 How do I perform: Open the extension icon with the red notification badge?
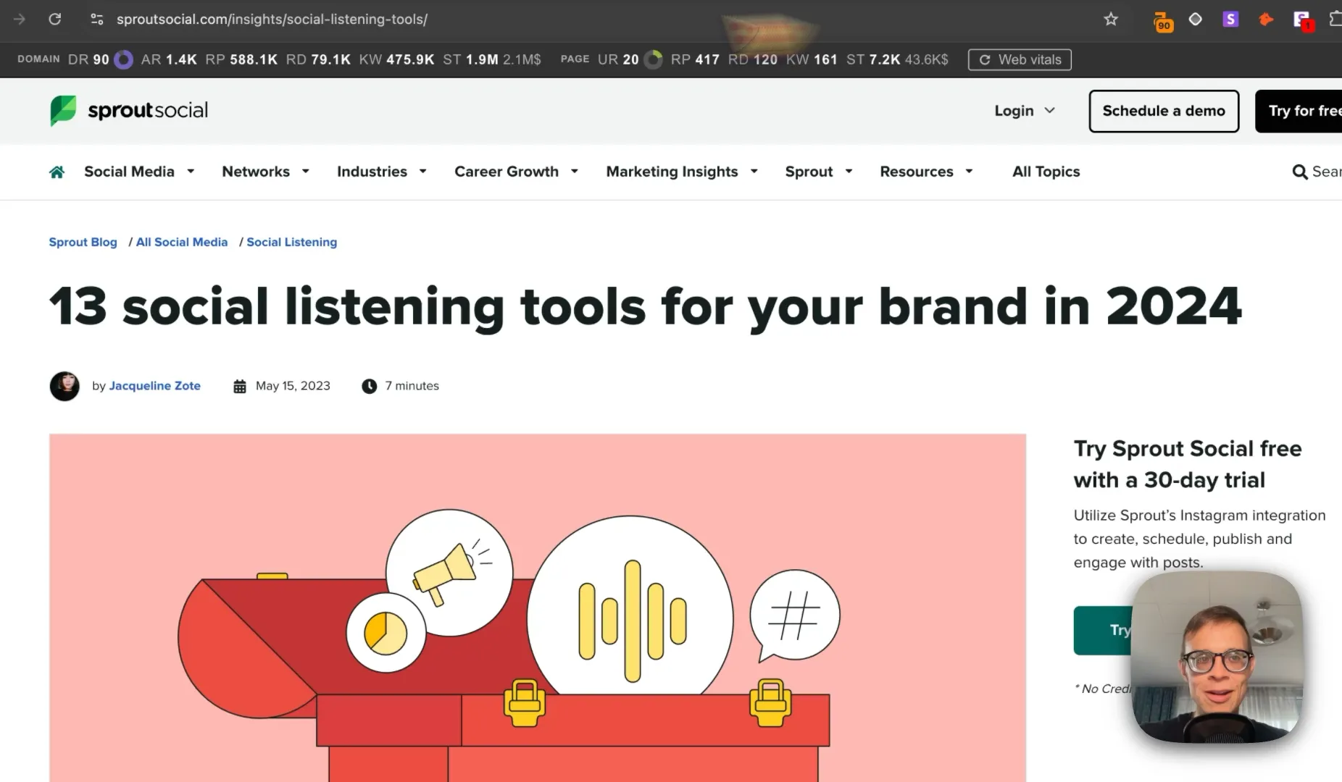click(x=1303, y=20)
